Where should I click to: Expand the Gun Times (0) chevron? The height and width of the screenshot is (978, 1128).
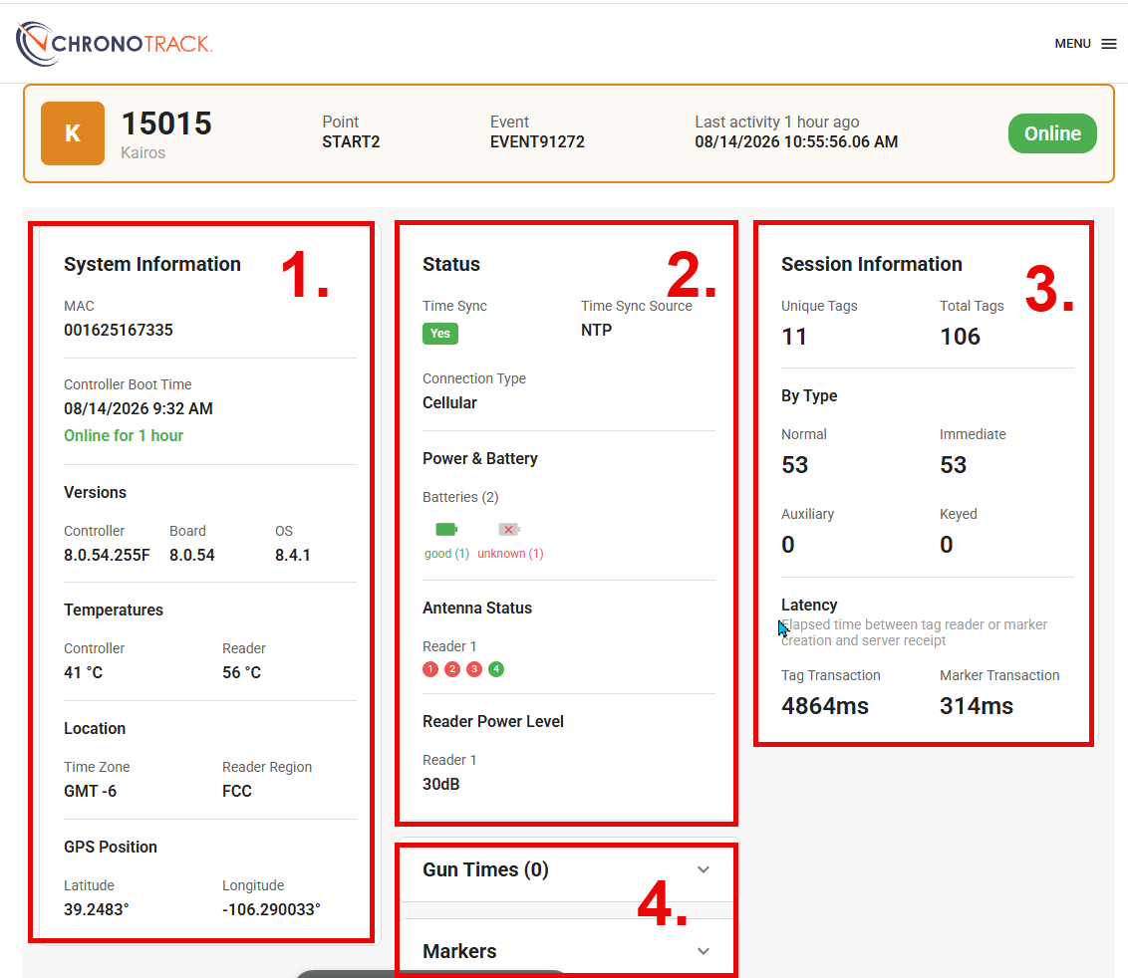point(704,869)
